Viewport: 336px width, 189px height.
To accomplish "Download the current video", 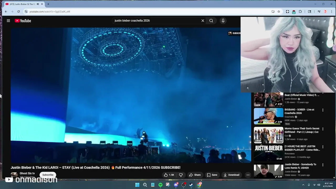I will pos(232,175).
